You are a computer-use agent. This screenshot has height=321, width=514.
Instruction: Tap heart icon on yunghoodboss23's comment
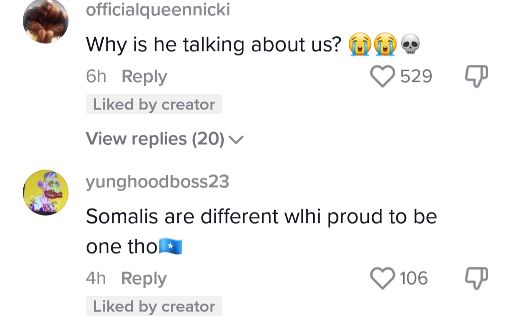click(x=383, y=278)
